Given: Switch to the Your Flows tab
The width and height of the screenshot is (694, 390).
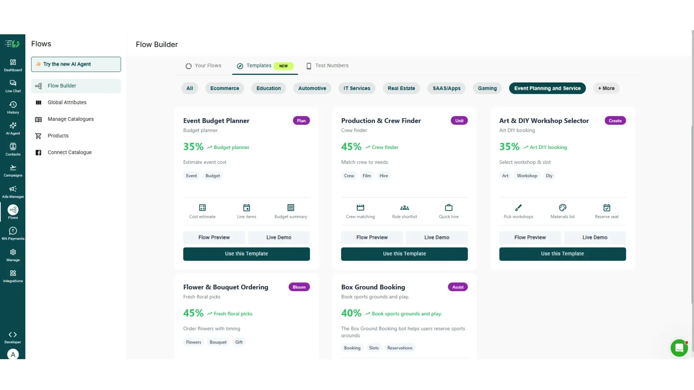Looking at the screenshot, I should [203, 66].
